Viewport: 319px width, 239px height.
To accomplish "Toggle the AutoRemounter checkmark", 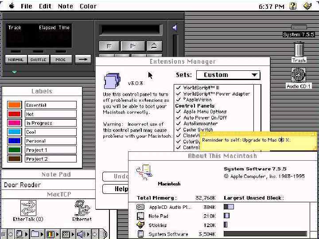I will pos(179,123).
